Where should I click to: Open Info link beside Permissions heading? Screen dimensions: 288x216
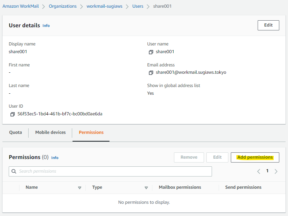click(x=55, y=158)
